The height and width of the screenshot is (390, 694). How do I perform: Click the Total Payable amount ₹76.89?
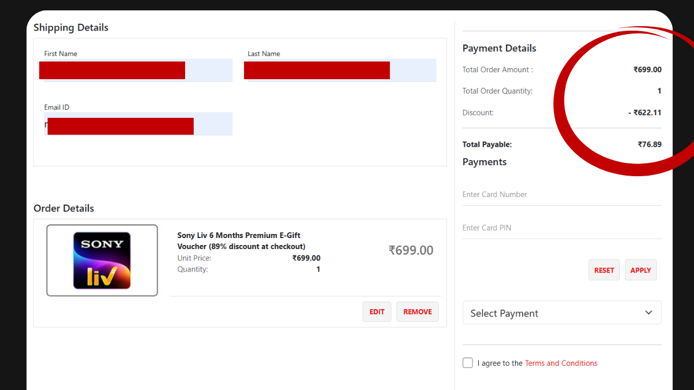click(x=651, y=144)
